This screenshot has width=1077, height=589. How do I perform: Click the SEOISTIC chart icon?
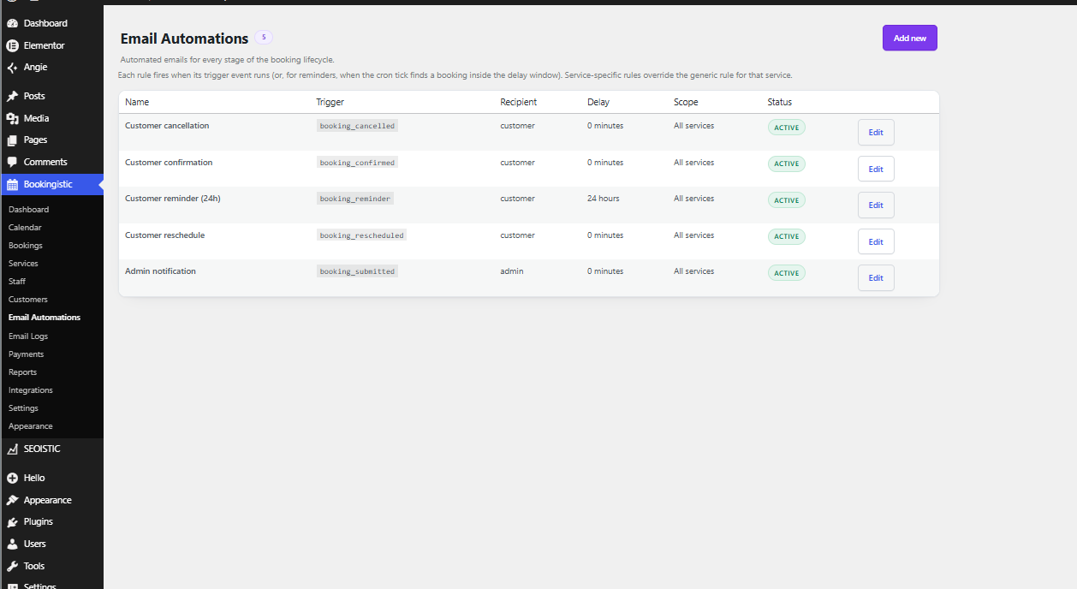pos(12,449)
